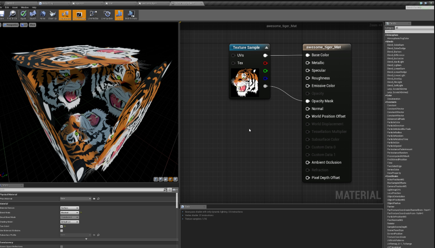Select cylinder preview shape icon in viewport

coord(156,179)
